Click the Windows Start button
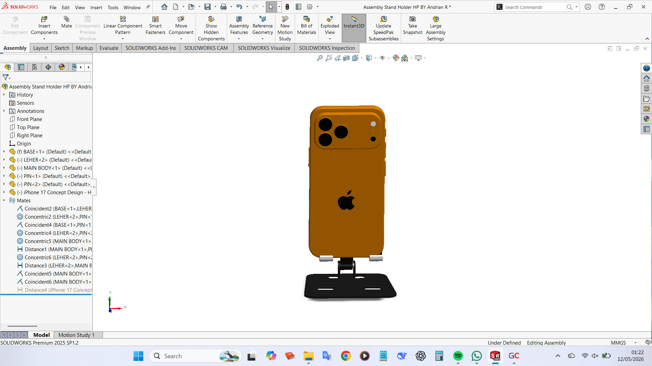Viewport: 652px width, 366px height. click(138, 356)
